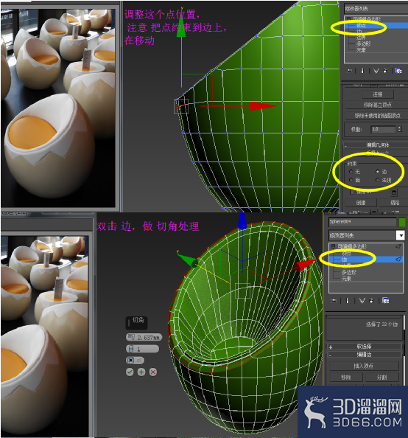This screenshot has width=408, height=438.
Task: Click the 插入顶点 button
Action: coord(364,366)
